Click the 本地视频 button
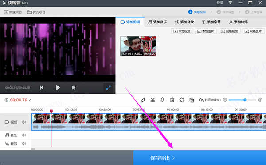266x165 pixels. [182, 31]
